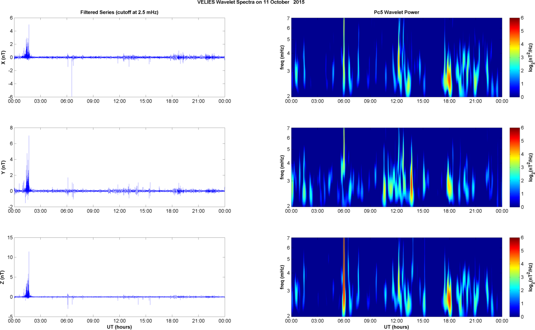Select the "Pc5 Wavelet Power" heading
535x330 pixels.
tap(396, 12)
